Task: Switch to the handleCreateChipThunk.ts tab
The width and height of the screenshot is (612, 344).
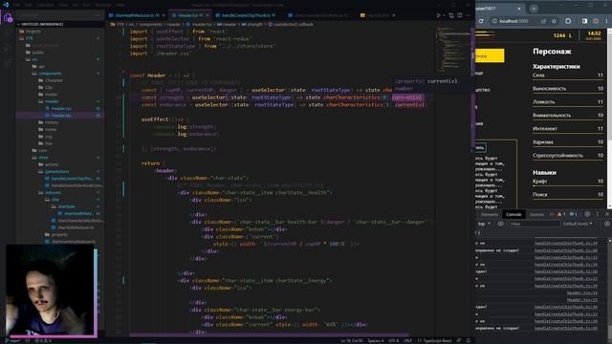Action: pyautogui.click(x=245, y=15)
